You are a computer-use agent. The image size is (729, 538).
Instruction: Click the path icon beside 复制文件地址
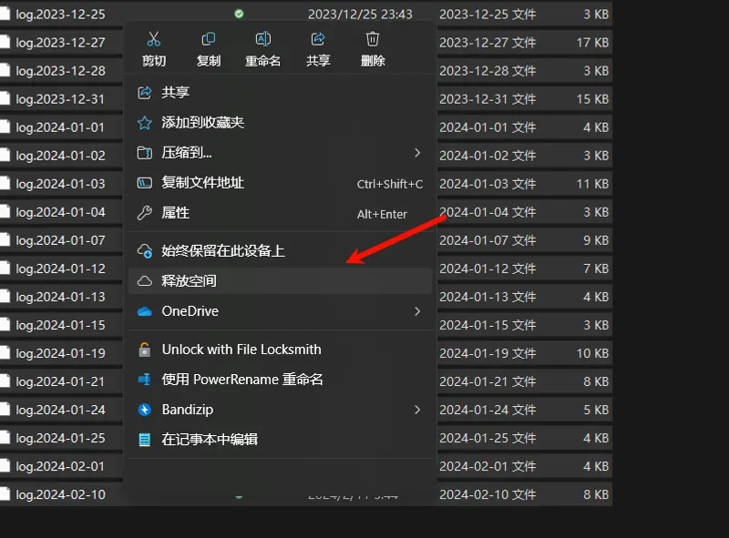tap(145, 183)
